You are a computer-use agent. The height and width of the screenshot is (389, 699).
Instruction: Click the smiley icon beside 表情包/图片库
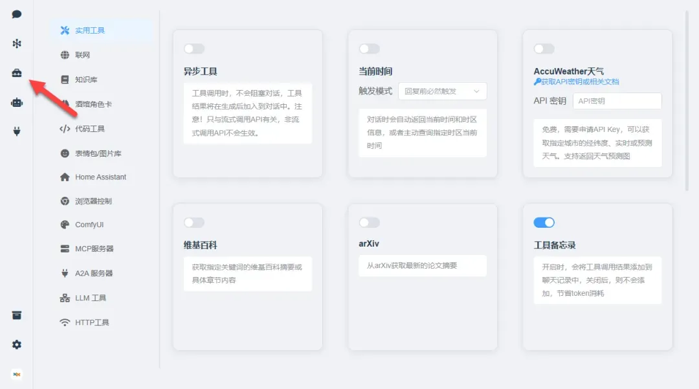click(x=65, y=153)
